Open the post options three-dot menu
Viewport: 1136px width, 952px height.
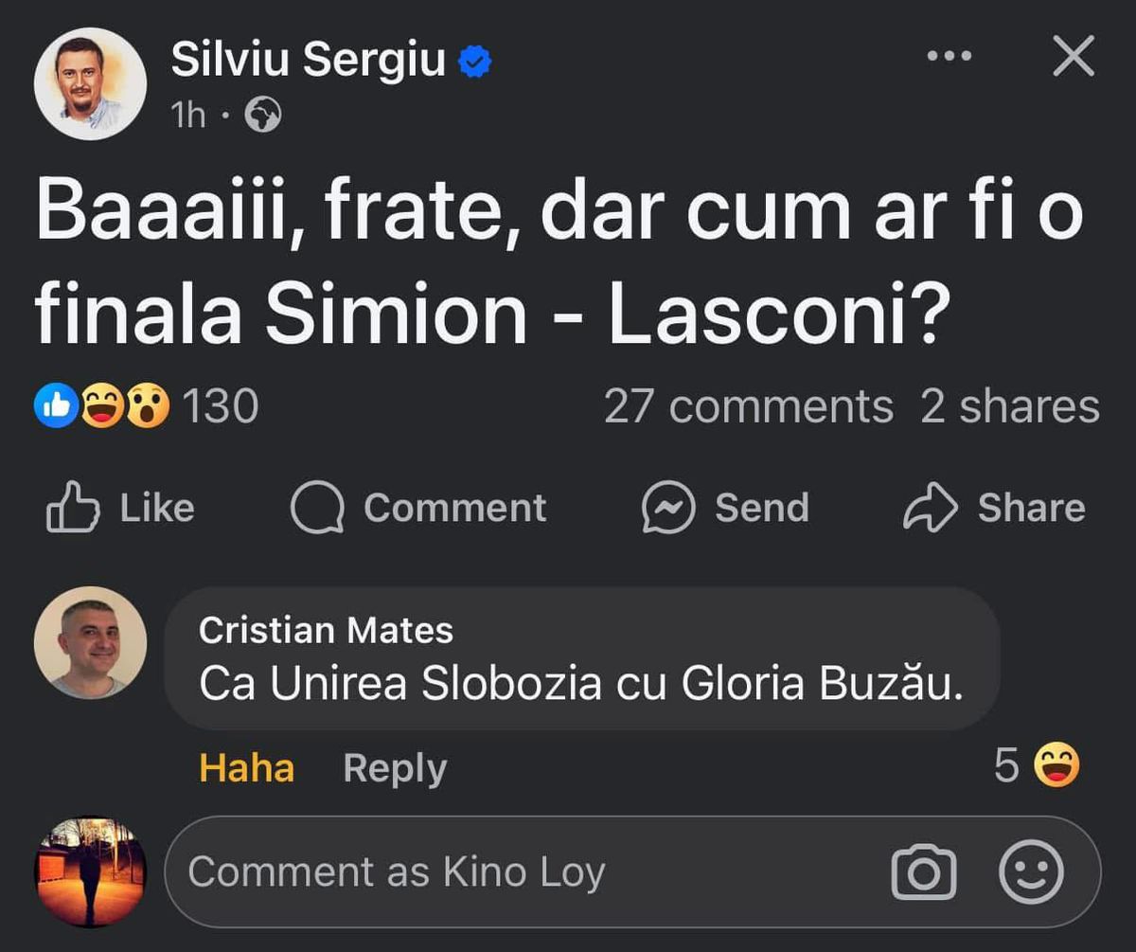tap(950, 55)
